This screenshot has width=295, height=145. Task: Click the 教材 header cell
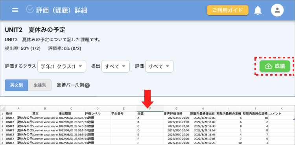click(x=18, y=114)
